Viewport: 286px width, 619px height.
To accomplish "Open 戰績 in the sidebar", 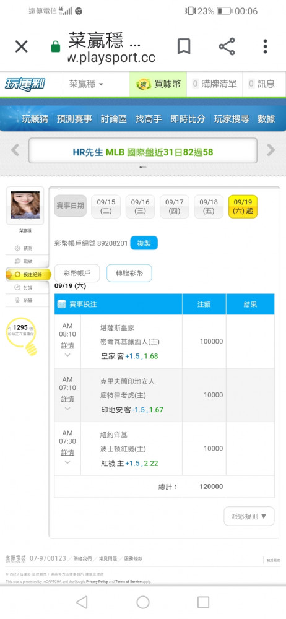I will pyautogui.click(x=25, y=261).
